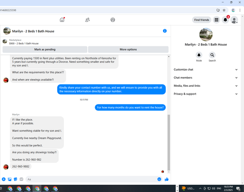Click the install app icon in address bar
244x192 pixels.
tap(218, 10)
